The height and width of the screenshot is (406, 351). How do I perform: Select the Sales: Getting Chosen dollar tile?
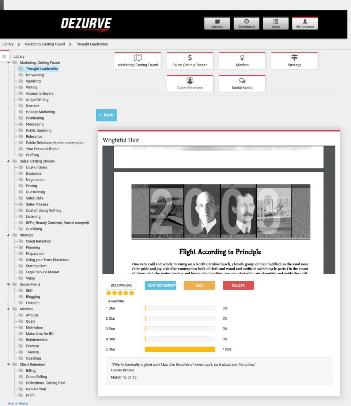tap(190, 61)
